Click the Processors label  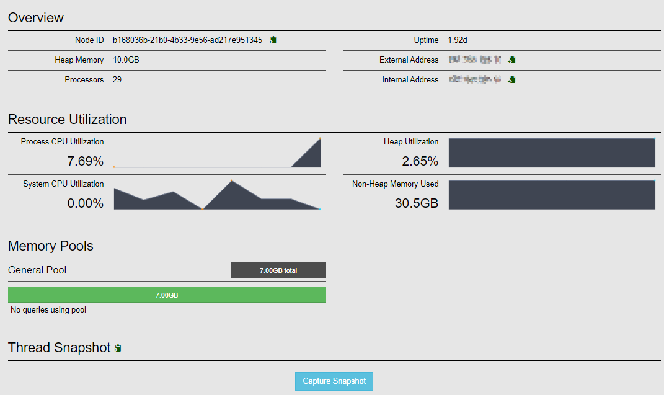click(x=84, y=79)
